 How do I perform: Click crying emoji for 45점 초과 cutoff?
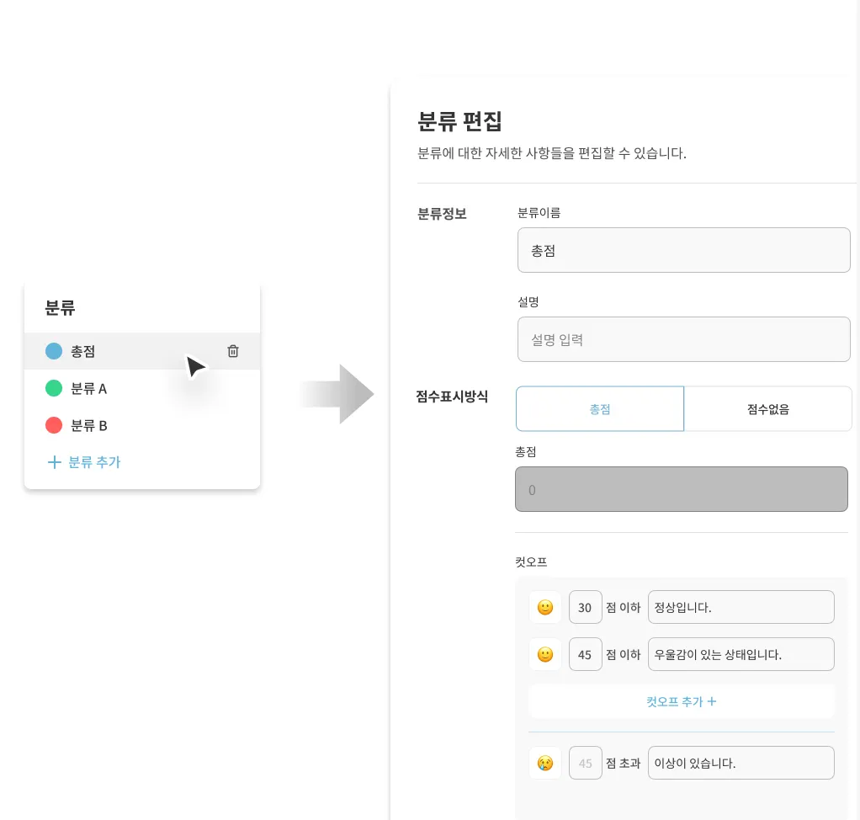[545, 763]
